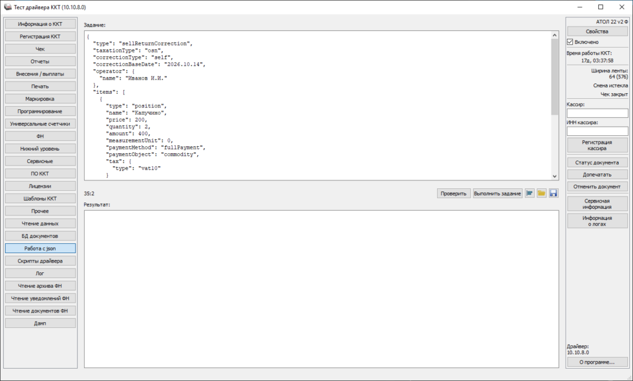
Task: Open the "Маркировка" section
Action: click(40, 99)
